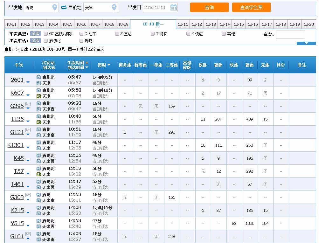Screen dimensions: 319x243
Task: Expand stop details for train K45
Action: pyautogui.click(x=28, y=160)
